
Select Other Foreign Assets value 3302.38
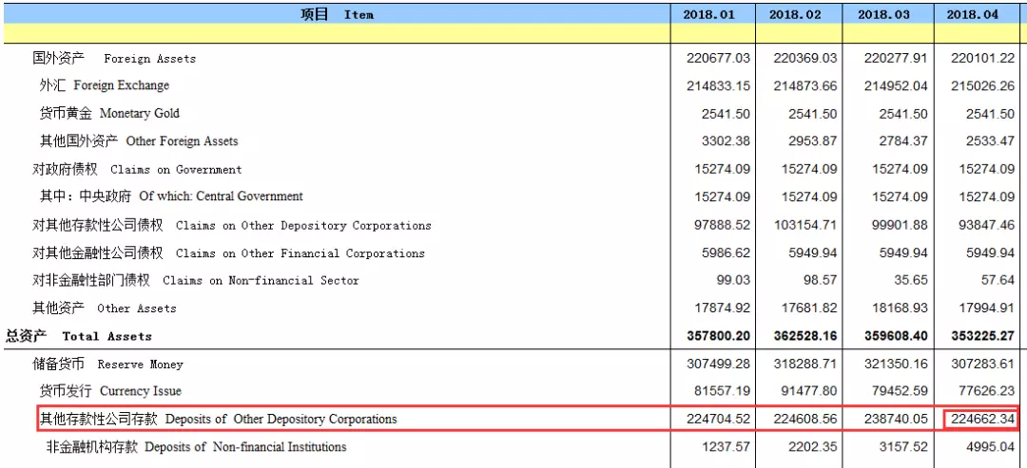click(x=726, y=141)
